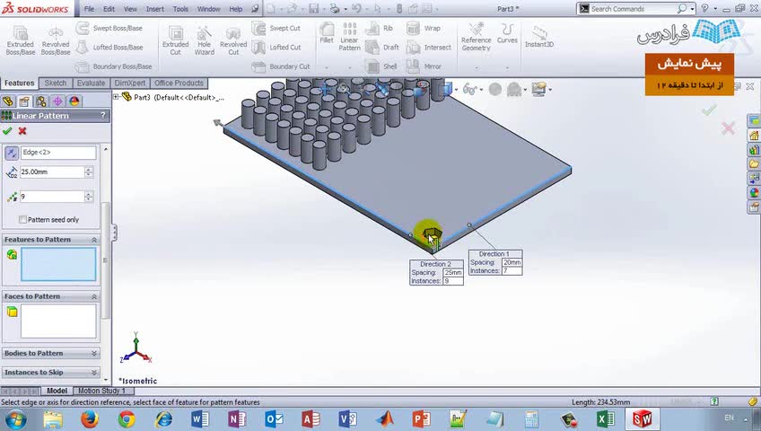The image size is (761, 431).
Task: Select the Wrap tool
Action: pos(424,28)
